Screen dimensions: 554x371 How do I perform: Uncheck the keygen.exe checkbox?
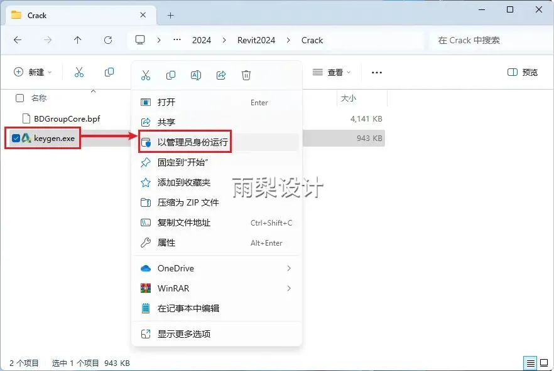[16, 138]
